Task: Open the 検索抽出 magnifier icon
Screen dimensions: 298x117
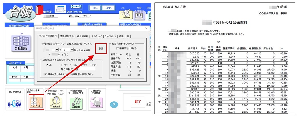Action: [x=56, y=102]
